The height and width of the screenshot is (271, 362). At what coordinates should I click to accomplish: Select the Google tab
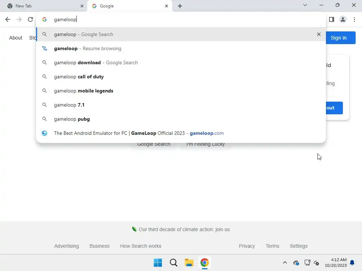130,6
